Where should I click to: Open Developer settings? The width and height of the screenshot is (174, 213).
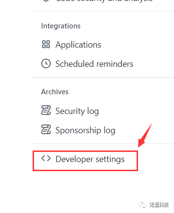tap(90, 159)
